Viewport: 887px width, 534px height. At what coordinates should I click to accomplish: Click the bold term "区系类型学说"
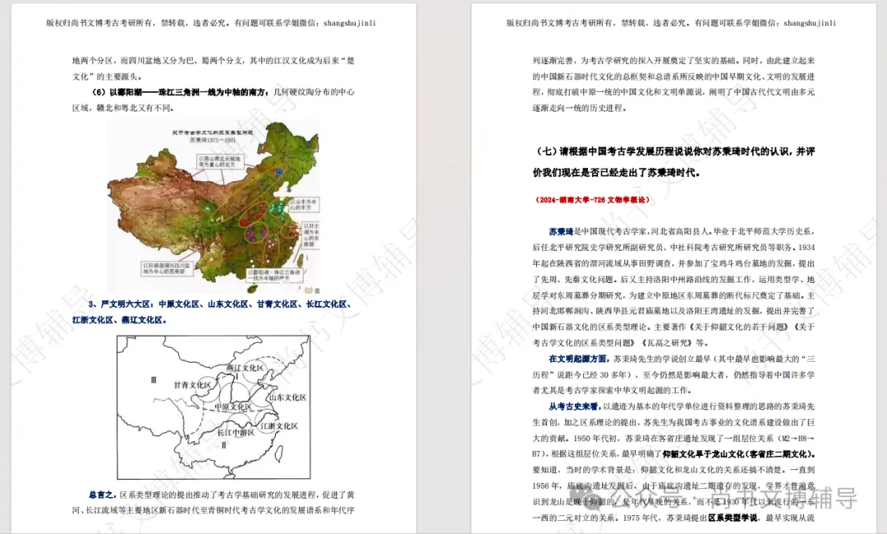[x=733, y=518]
